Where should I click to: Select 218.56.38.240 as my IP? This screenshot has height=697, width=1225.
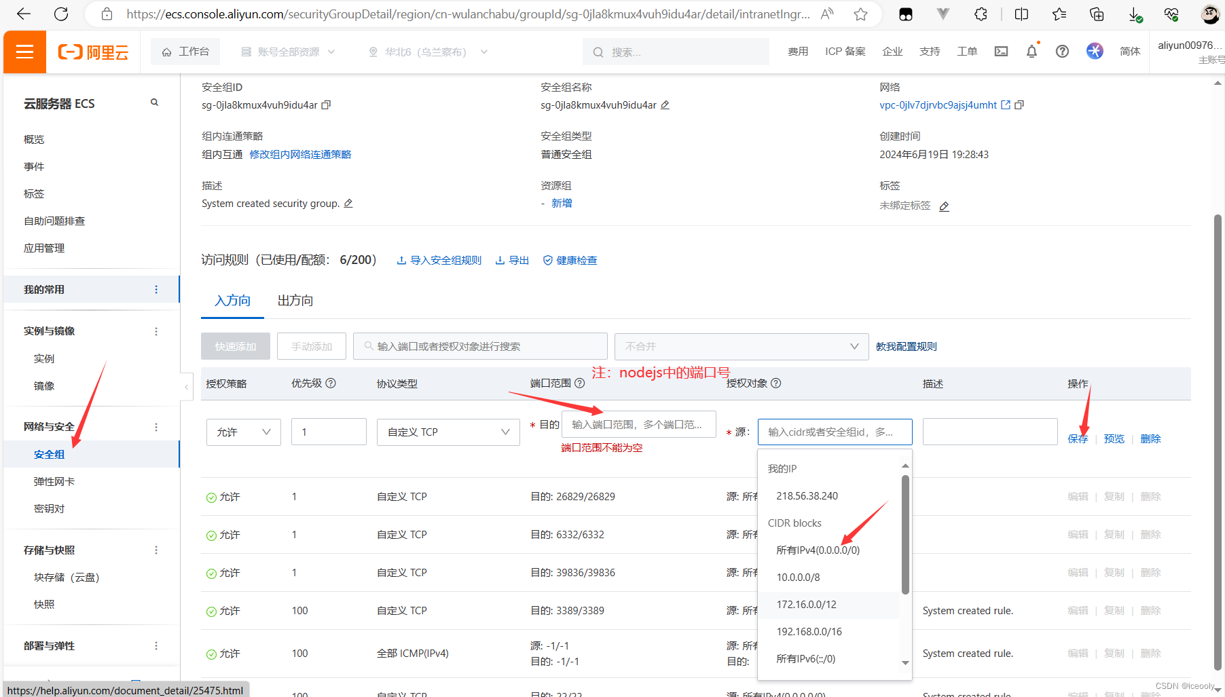click(x=828, y=496)
